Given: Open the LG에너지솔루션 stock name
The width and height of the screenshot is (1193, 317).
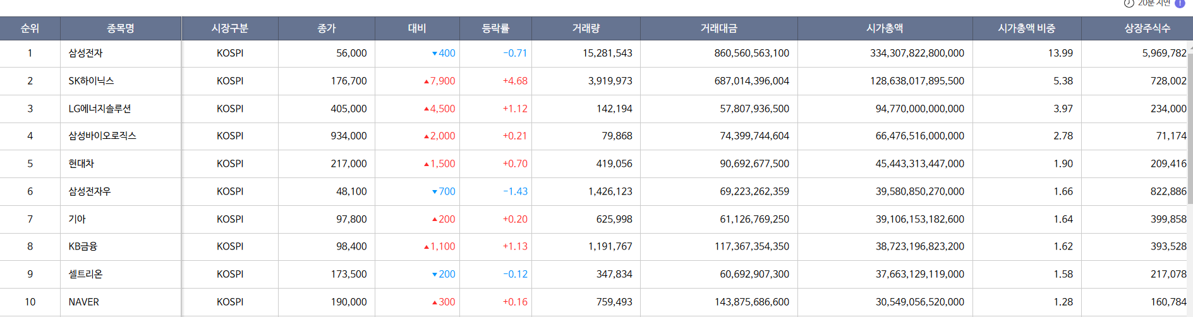Looking at the screenshot, I should (x=100, y=109).
